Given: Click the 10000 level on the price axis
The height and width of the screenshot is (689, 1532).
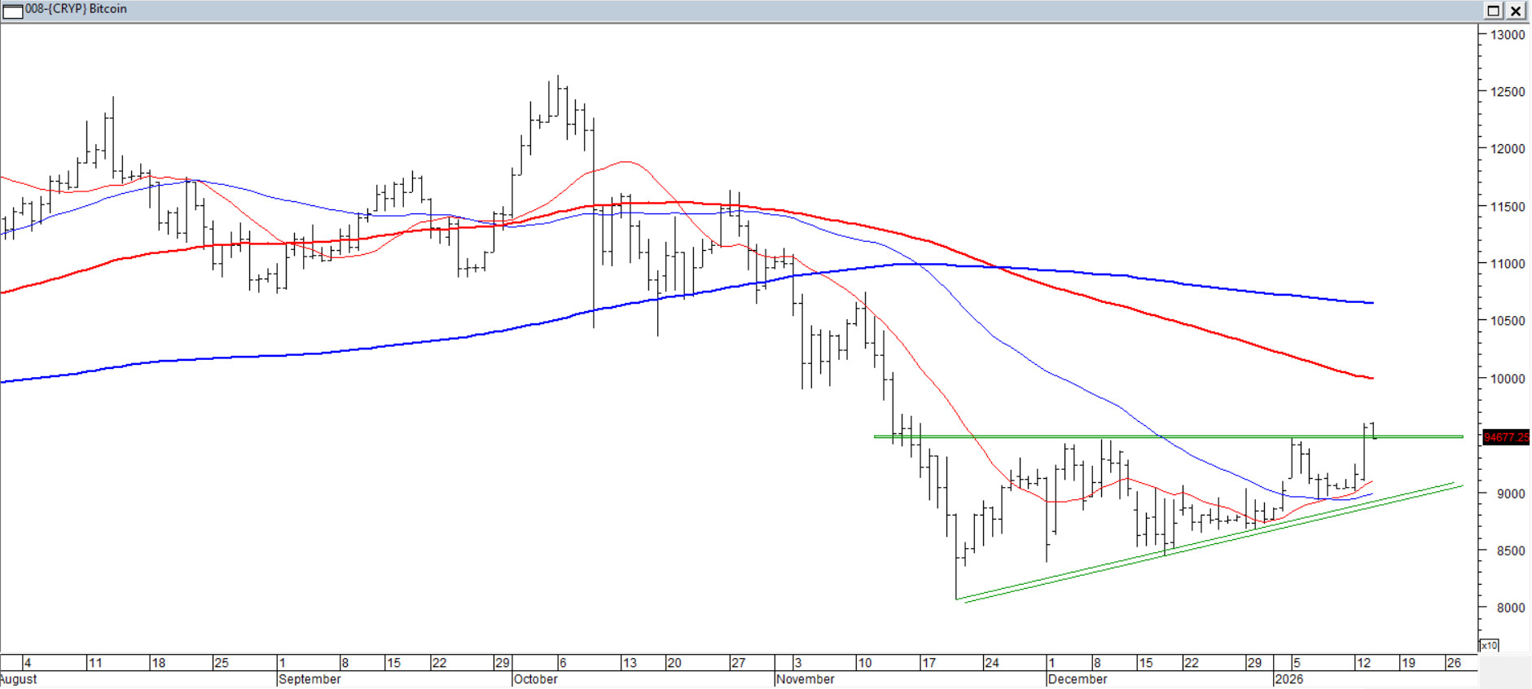Looking at the screenshot, I should click(x=1507, y=379).
